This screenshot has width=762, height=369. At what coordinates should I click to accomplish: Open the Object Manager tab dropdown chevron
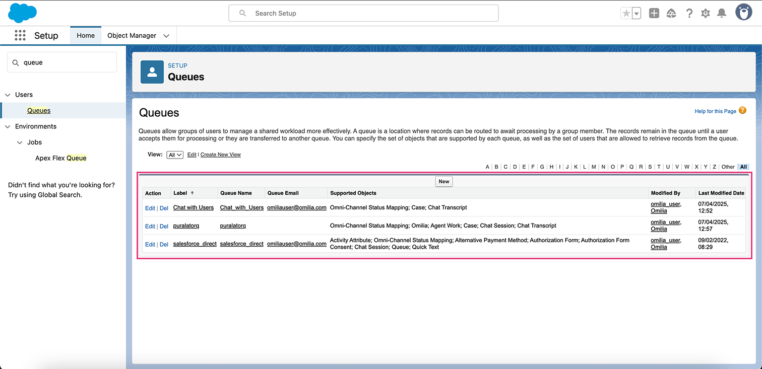pos(166,36)
